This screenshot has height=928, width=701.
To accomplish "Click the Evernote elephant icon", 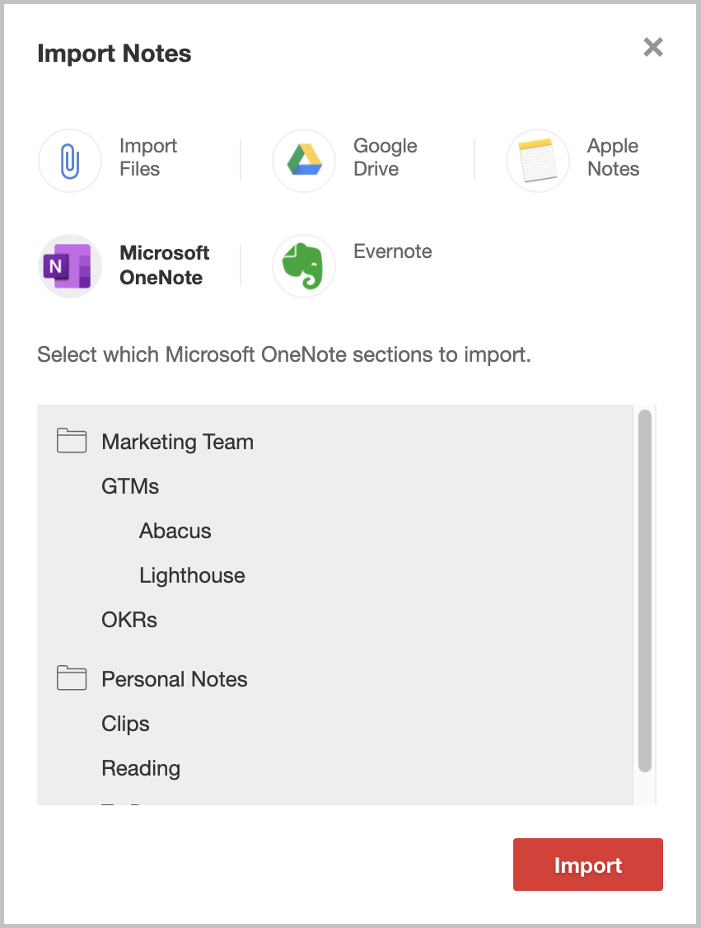I will [304, 265].
